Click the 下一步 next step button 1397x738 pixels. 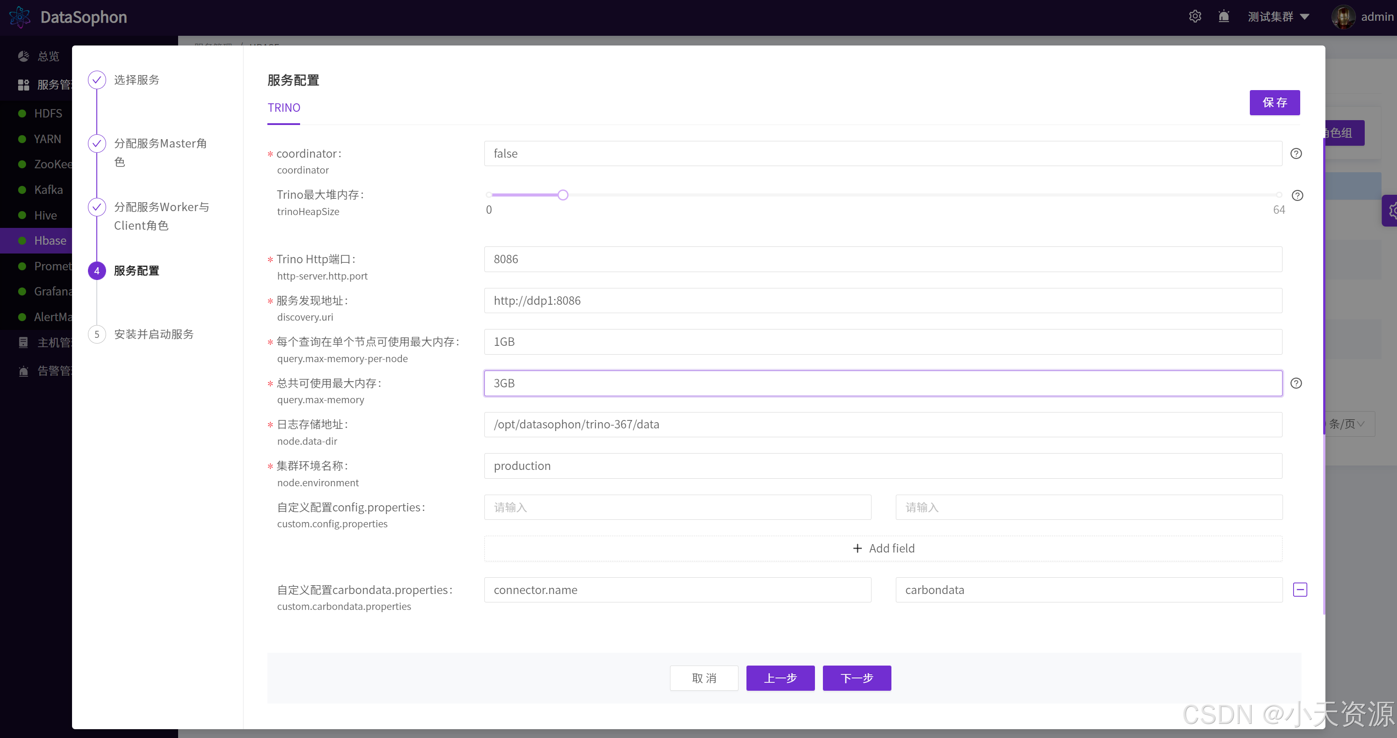coord(857,678)
